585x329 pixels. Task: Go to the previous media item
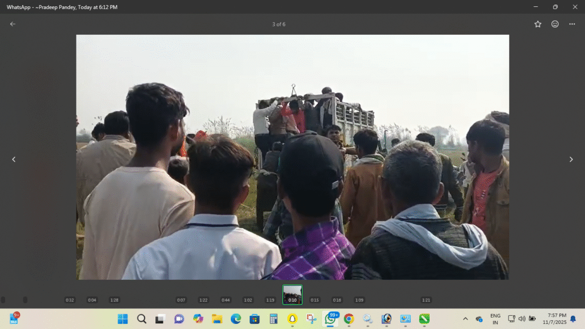14,159
